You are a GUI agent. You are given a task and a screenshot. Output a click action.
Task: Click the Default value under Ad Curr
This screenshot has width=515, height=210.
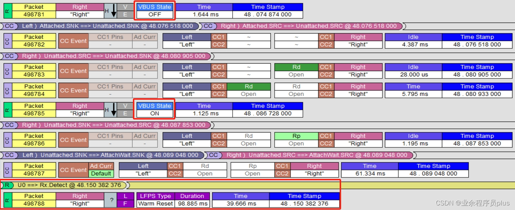pyautogui.click(x=101, y=173)
